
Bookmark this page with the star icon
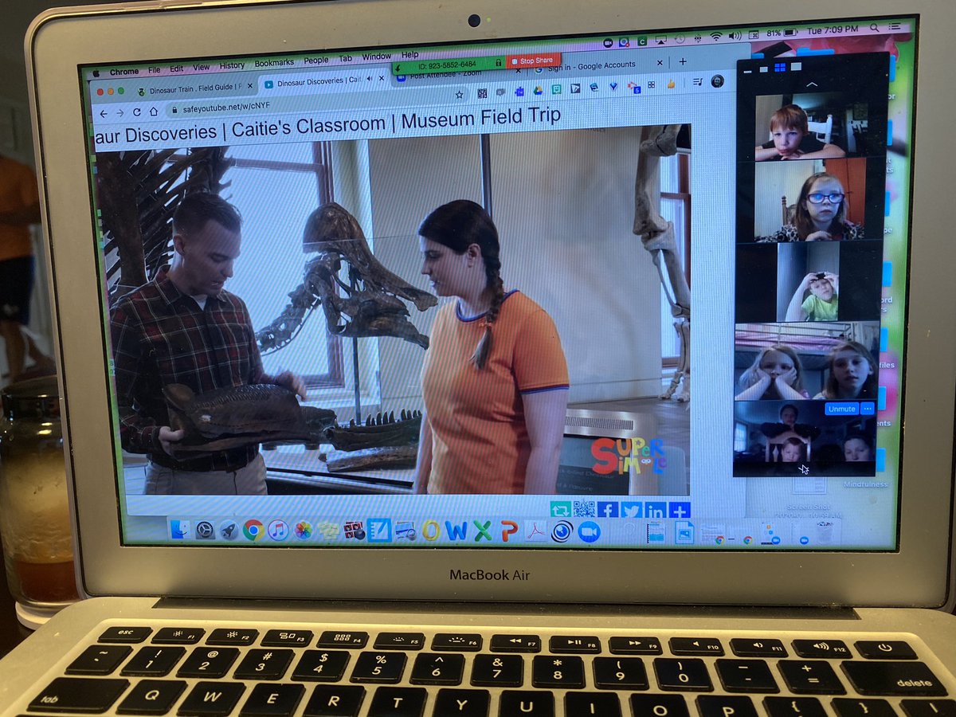click(459, 94)
